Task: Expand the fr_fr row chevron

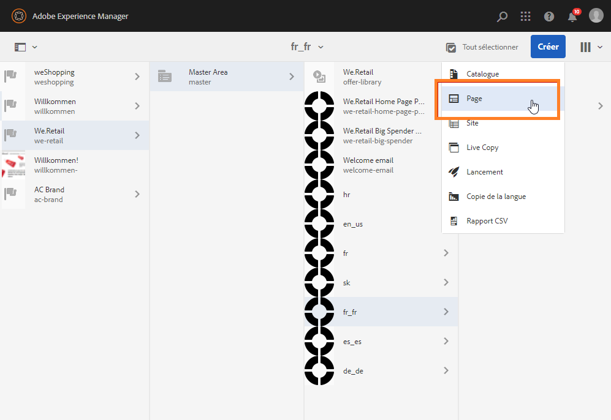Action: pos(446,312)
